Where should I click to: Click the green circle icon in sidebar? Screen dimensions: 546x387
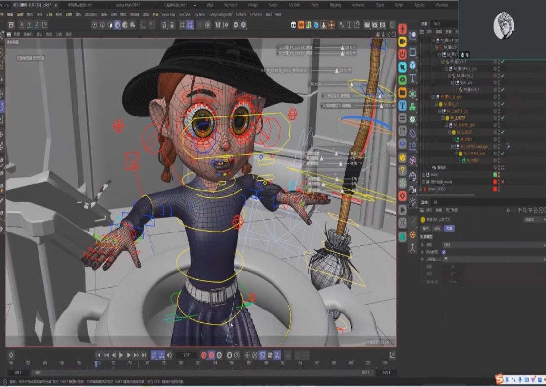[402, 80]
